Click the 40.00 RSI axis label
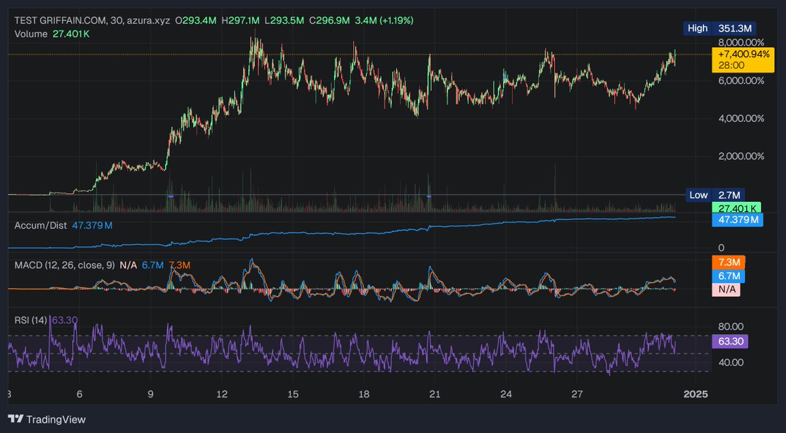 pos(731,362)
